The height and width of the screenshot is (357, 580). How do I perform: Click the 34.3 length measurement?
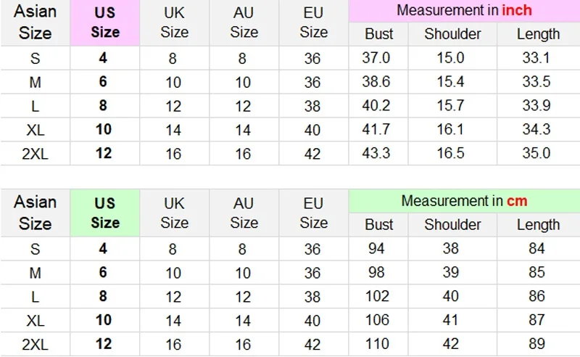pos(536,129)
